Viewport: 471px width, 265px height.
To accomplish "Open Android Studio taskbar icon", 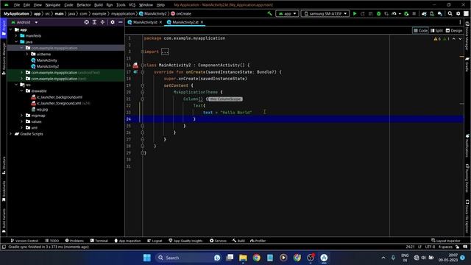I will [x=324, y=258].
